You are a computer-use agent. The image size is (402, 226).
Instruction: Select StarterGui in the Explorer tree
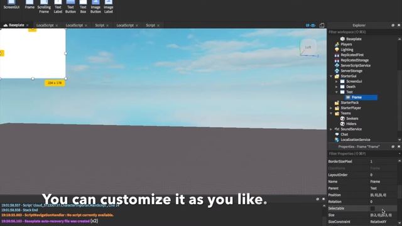click(348, 76)
